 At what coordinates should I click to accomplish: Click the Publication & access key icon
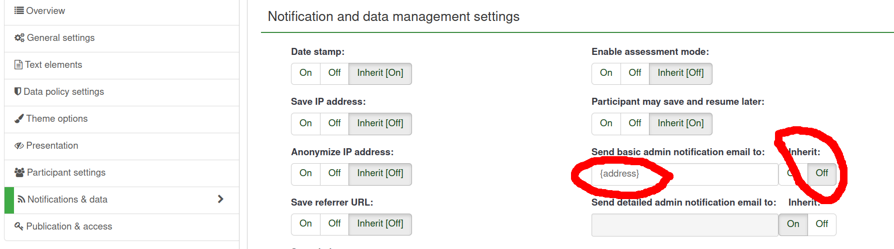[19, 227]
